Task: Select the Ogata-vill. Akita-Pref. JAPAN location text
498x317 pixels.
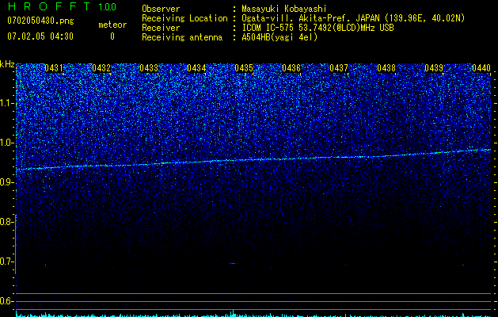Action: (x=353, y=18)
